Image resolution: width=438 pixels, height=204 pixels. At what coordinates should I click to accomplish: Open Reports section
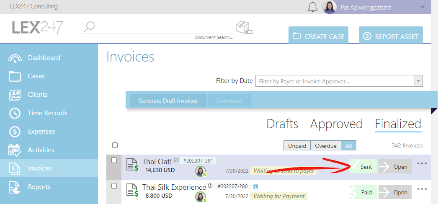[x=39, y=187]
